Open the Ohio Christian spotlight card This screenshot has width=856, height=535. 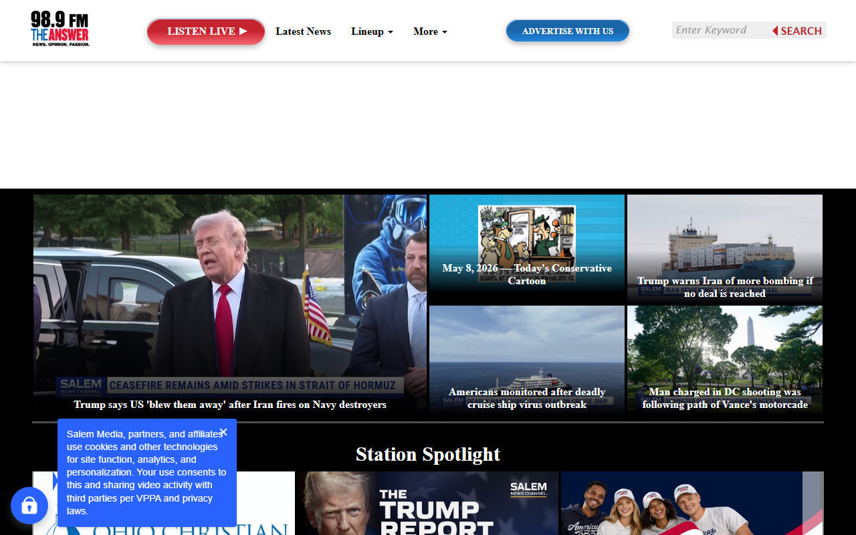(x=164, y=503)
